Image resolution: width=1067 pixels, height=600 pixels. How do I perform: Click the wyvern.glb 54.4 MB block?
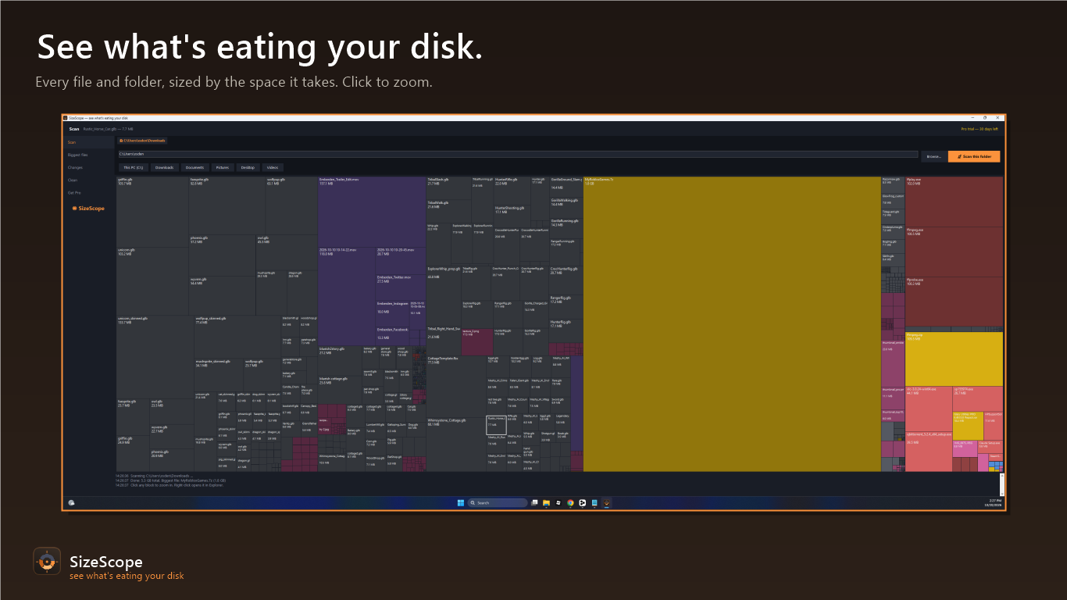tap(223, 295)
